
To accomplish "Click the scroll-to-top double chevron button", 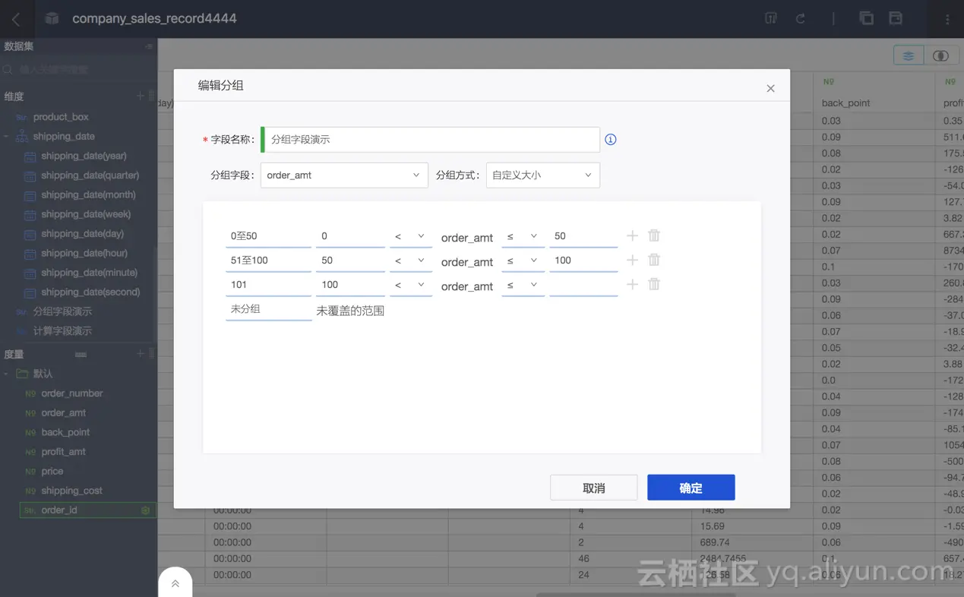I will [175, 583].
